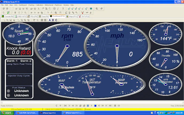Jump to first frame in playback bar

pyautogui.click(x=65, y=106)
